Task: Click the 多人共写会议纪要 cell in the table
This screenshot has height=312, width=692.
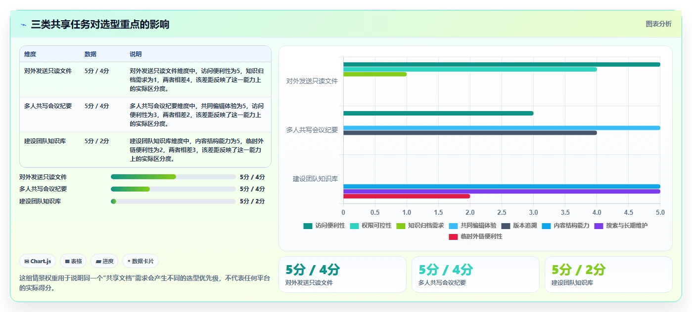Action: 48,106
